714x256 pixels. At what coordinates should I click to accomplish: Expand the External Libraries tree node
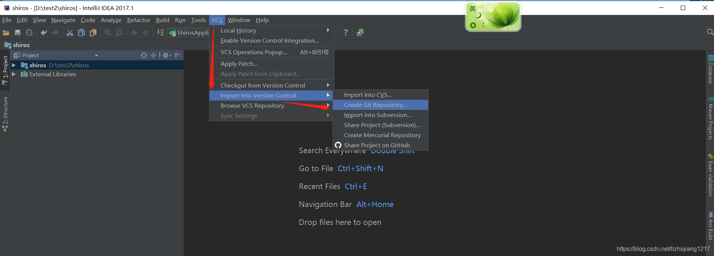(14, 74)
